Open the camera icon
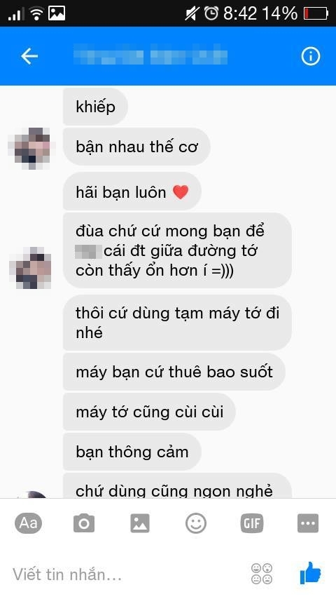The image size is (336, 599). tap(84, 523)
